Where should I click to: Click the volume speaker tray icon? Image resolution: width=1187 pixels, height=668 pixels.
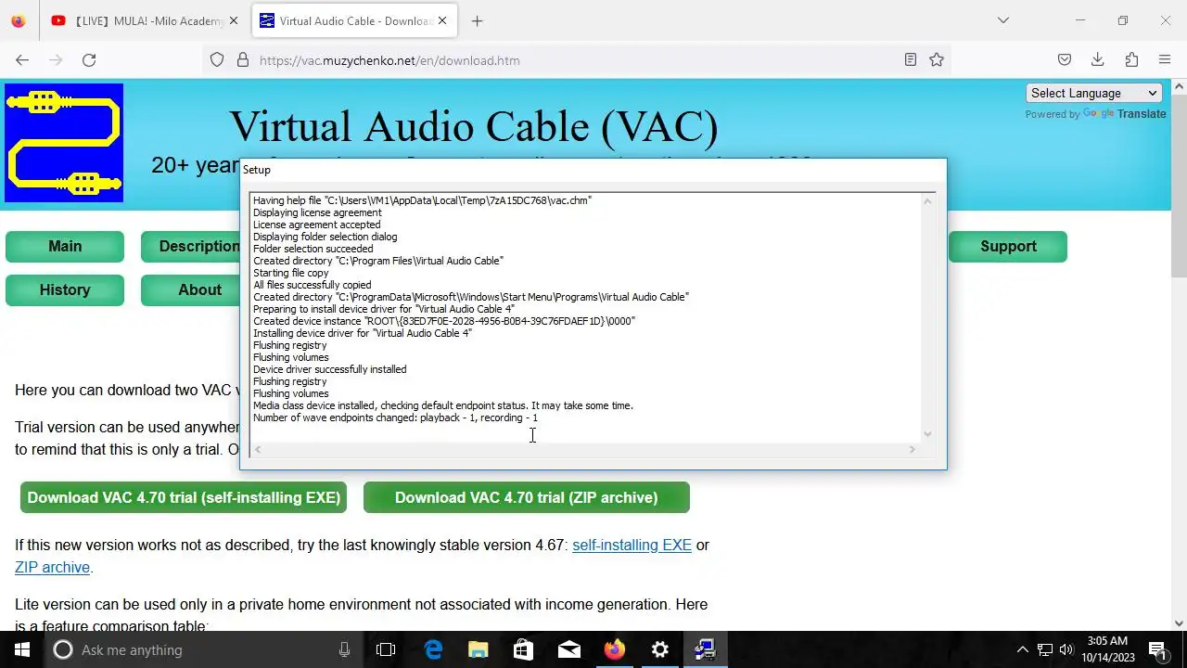point(1066,649)
